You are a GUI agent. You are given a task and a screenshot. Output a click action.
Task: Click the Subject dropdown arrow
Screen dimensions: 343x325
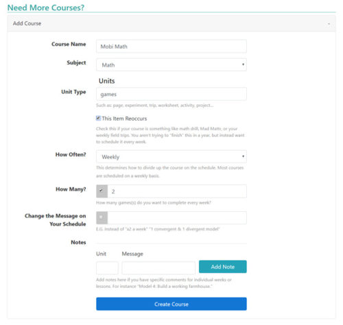point(243,64)
